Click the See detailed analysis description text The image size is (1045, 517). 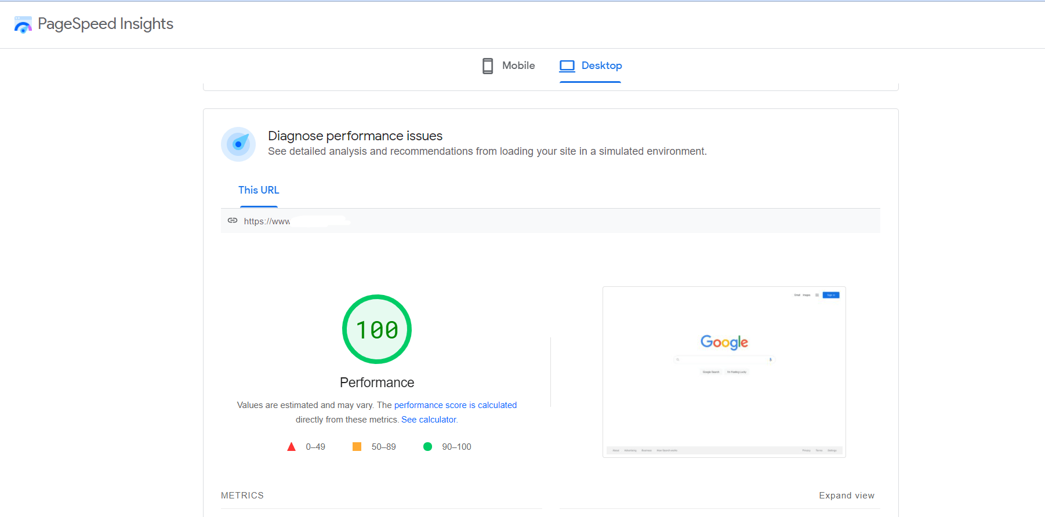[x=487, y=151]
